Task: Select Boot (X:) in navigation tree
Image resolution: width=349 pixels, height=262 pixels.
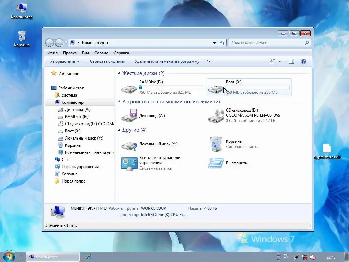Action: [x=73, y=131]
